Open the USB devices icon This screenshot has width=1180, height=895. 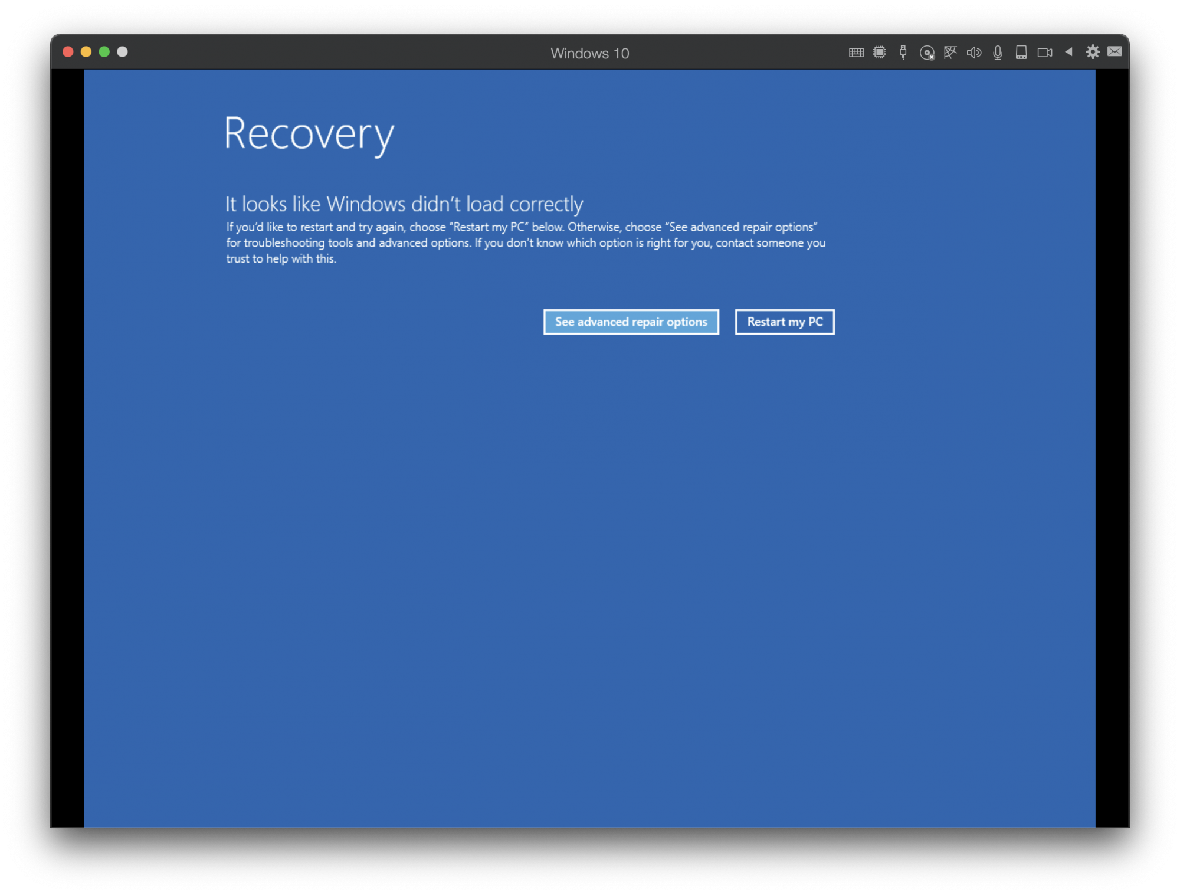coord(903,53)
